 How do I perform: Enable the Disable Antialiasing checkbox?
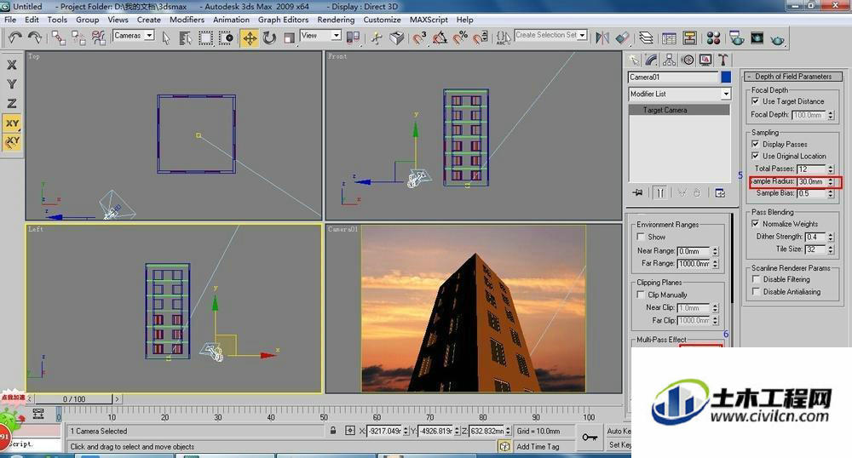tap(756, 291)
